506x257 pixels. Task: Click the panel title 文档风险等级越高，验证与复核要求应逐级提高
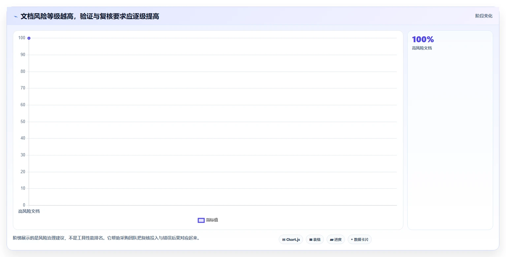90,16
